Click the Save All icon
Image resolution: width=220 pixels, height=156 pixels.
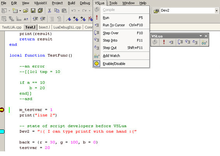[40, 11]
